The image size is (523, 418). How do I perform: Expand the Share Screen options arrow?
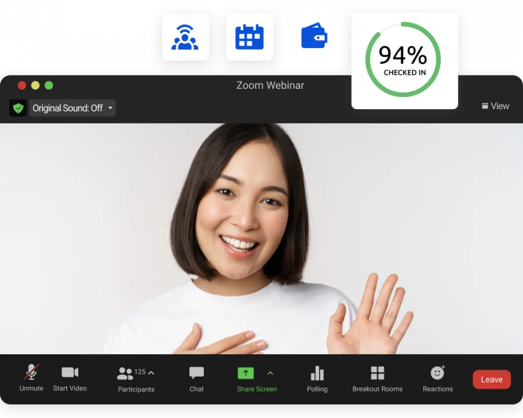(x=270, y=373)
